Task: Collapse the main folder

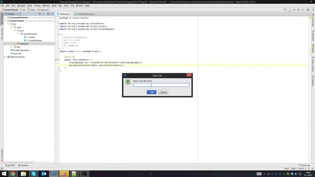Action: 11,28
